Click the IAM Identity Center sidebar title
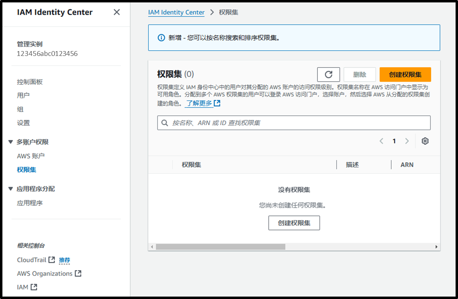Image resolution: width=458 pixels, height=299 pixels. [55, 12]
